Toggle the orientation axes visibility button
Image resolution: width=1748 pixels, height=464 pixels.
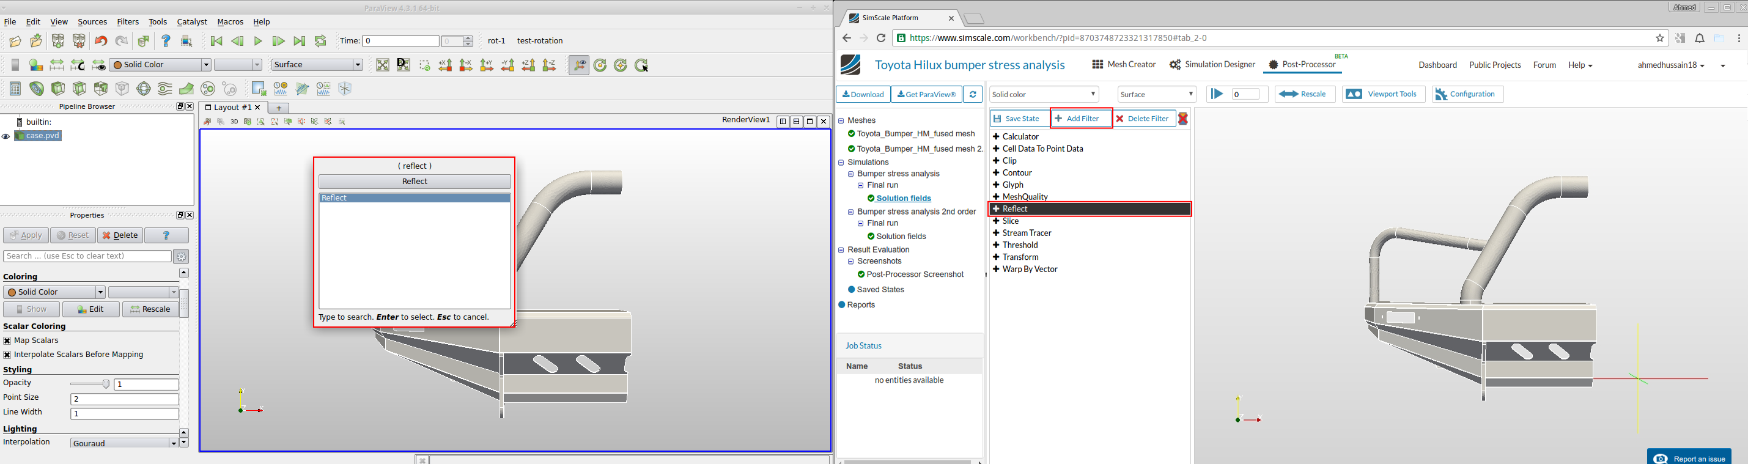click(x=579, y=65)
